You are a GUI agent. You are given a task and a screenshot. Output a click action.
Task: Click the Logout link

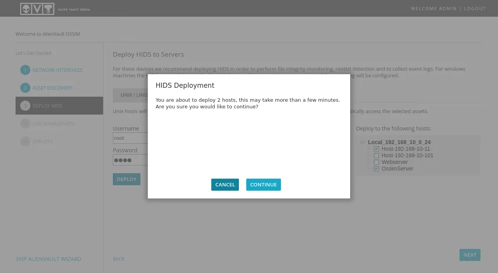pos(475,9)
